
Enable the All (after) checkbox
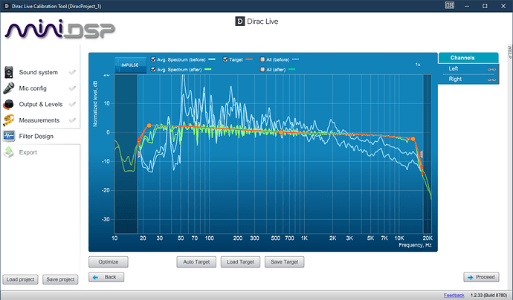262,69
